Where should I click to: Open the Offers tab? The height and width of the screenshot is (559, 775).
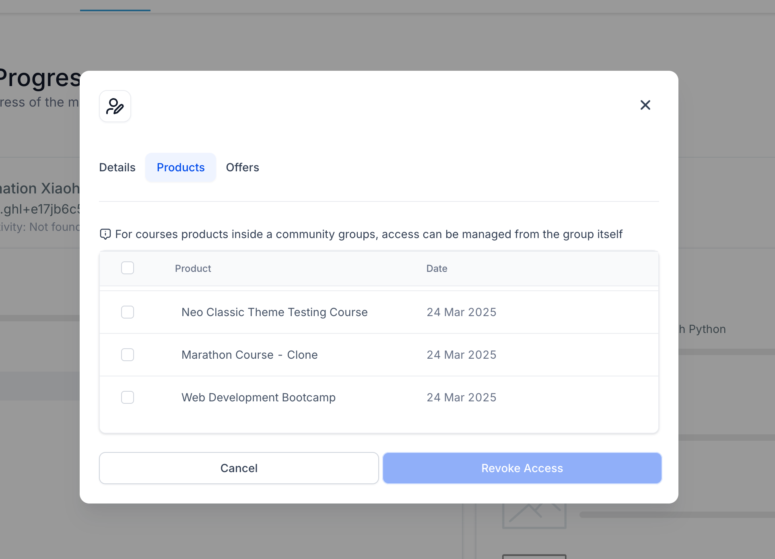tap(242, 167)
